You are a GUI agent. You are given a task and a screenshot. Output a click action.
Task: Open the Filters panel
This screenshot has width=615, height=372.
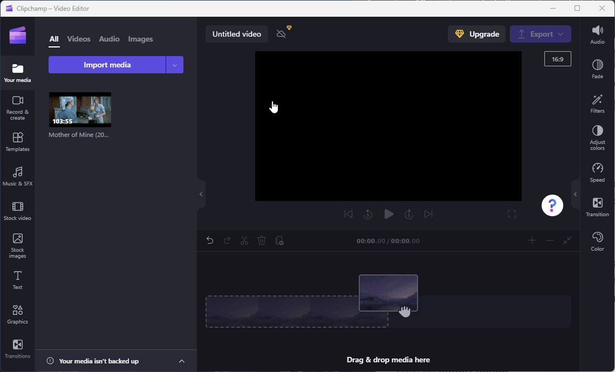pyautogui.click(x=597, y=102)
